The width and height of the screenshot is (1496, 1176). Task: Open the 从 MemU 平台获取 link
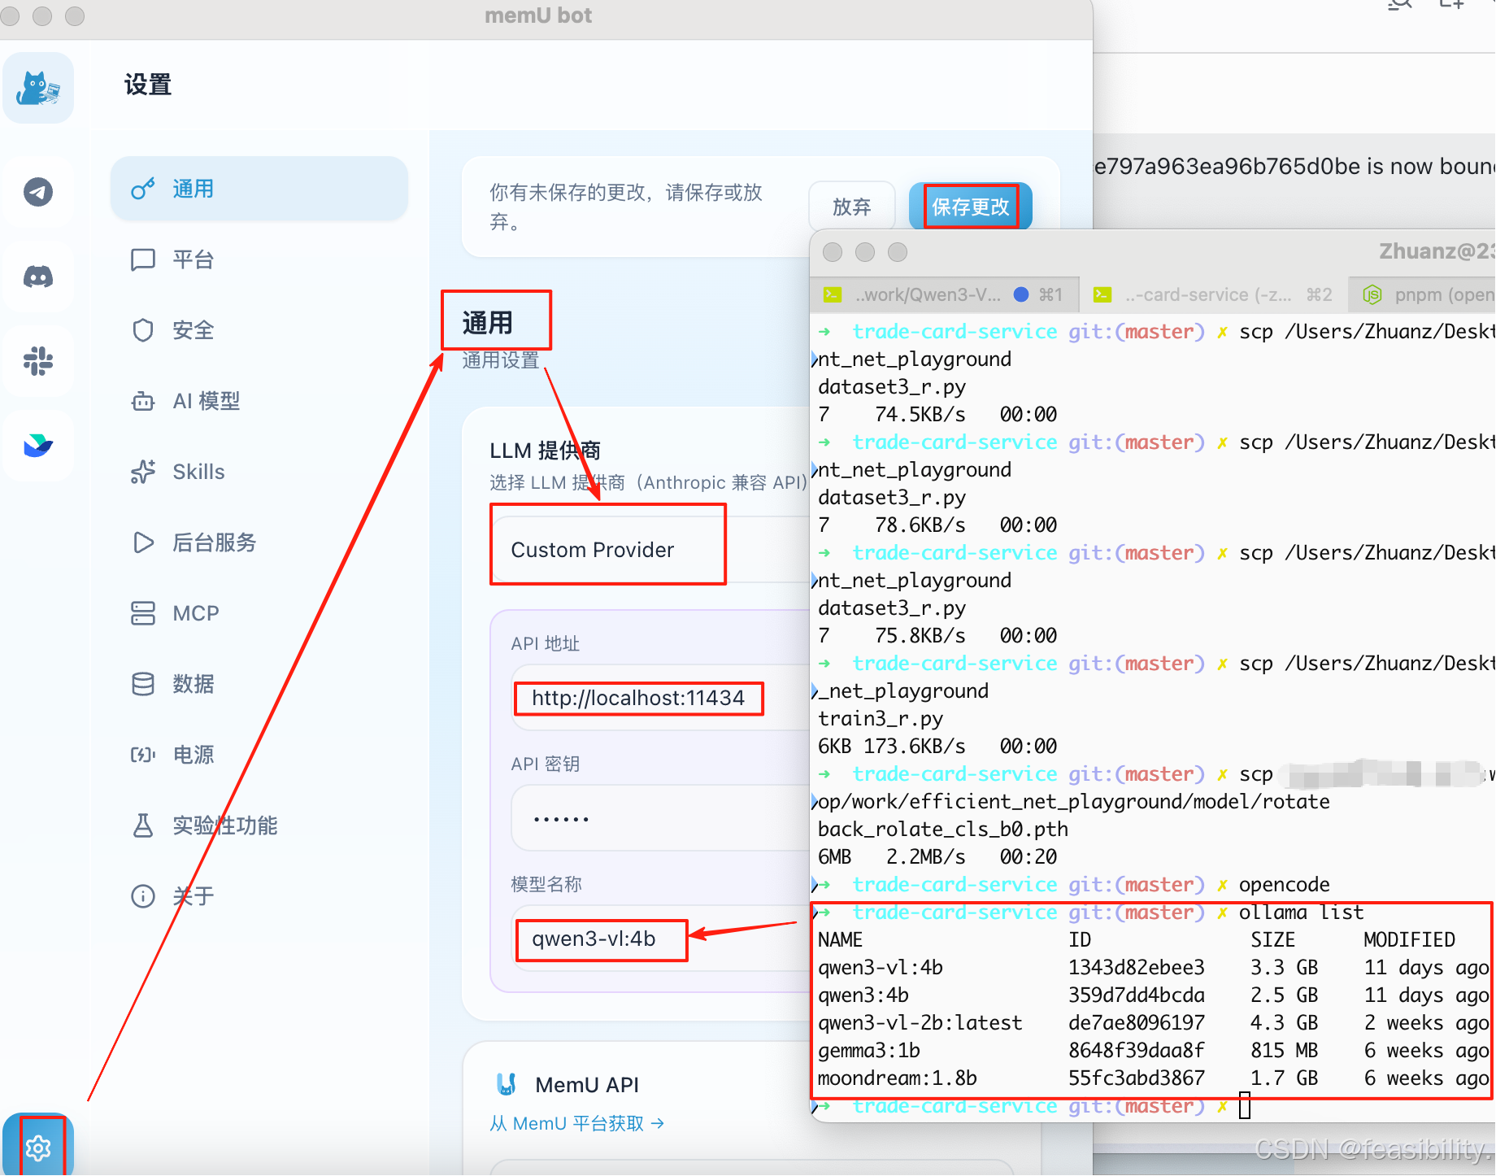coord(577,1123)
